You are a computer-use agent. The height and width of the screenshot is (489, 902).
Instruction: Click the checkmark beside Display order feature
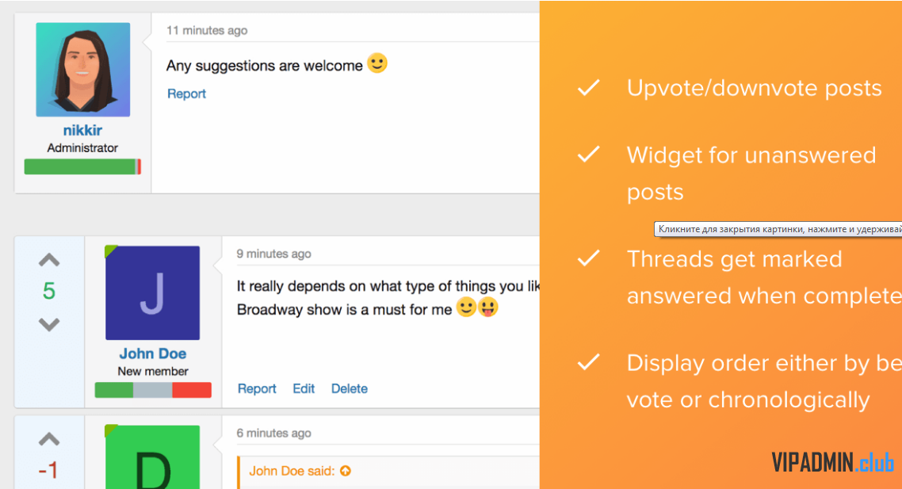pos(588,362)
